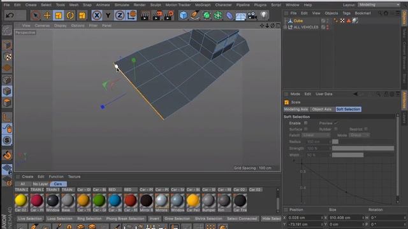Select the No Layer materials tab
Image resolution: width=408 pixels, height=229 pixels.
[40, 184]
